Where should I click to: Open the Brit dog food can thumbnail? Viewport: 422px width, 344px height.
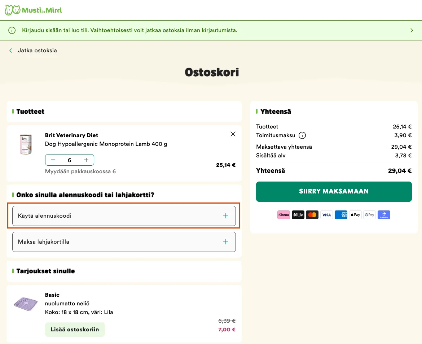coord(26,144)
